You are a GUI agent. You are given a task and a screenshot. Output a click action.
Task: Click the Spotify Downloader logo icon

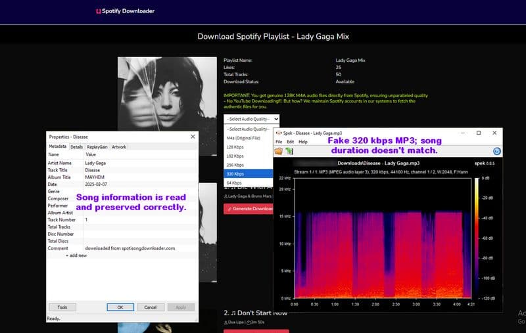[x=98, y=11]
